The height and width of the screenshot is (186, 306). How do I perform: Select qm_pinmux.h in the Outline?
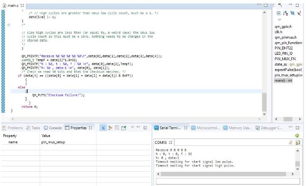click(285, 37)
